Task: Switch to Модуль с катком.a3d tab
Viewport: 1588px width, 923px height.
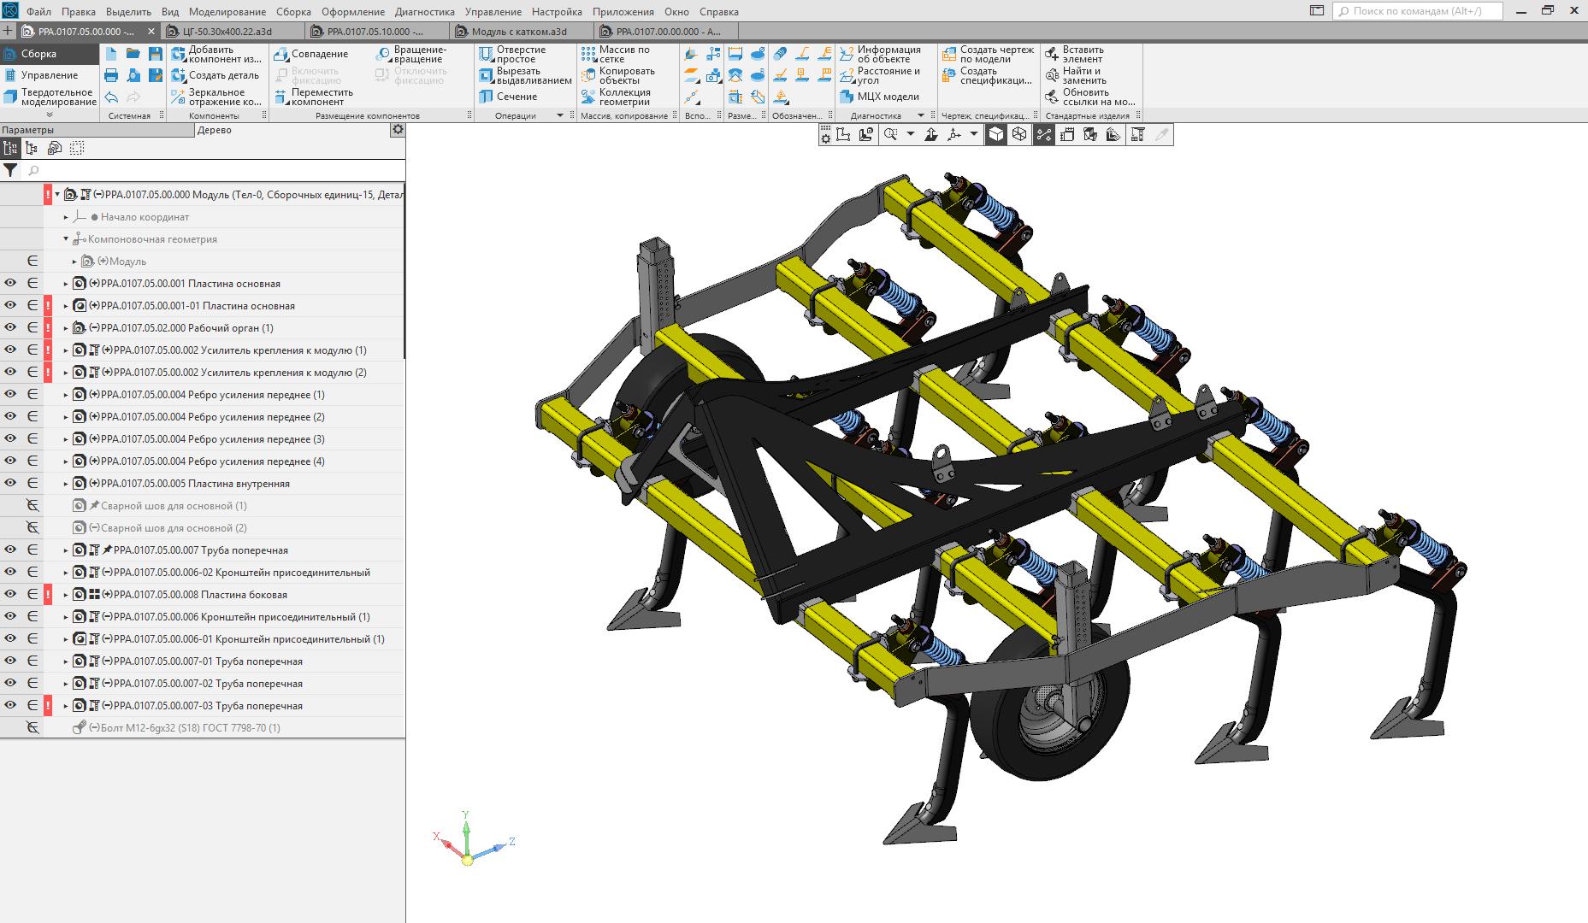Action: point(520,32)
